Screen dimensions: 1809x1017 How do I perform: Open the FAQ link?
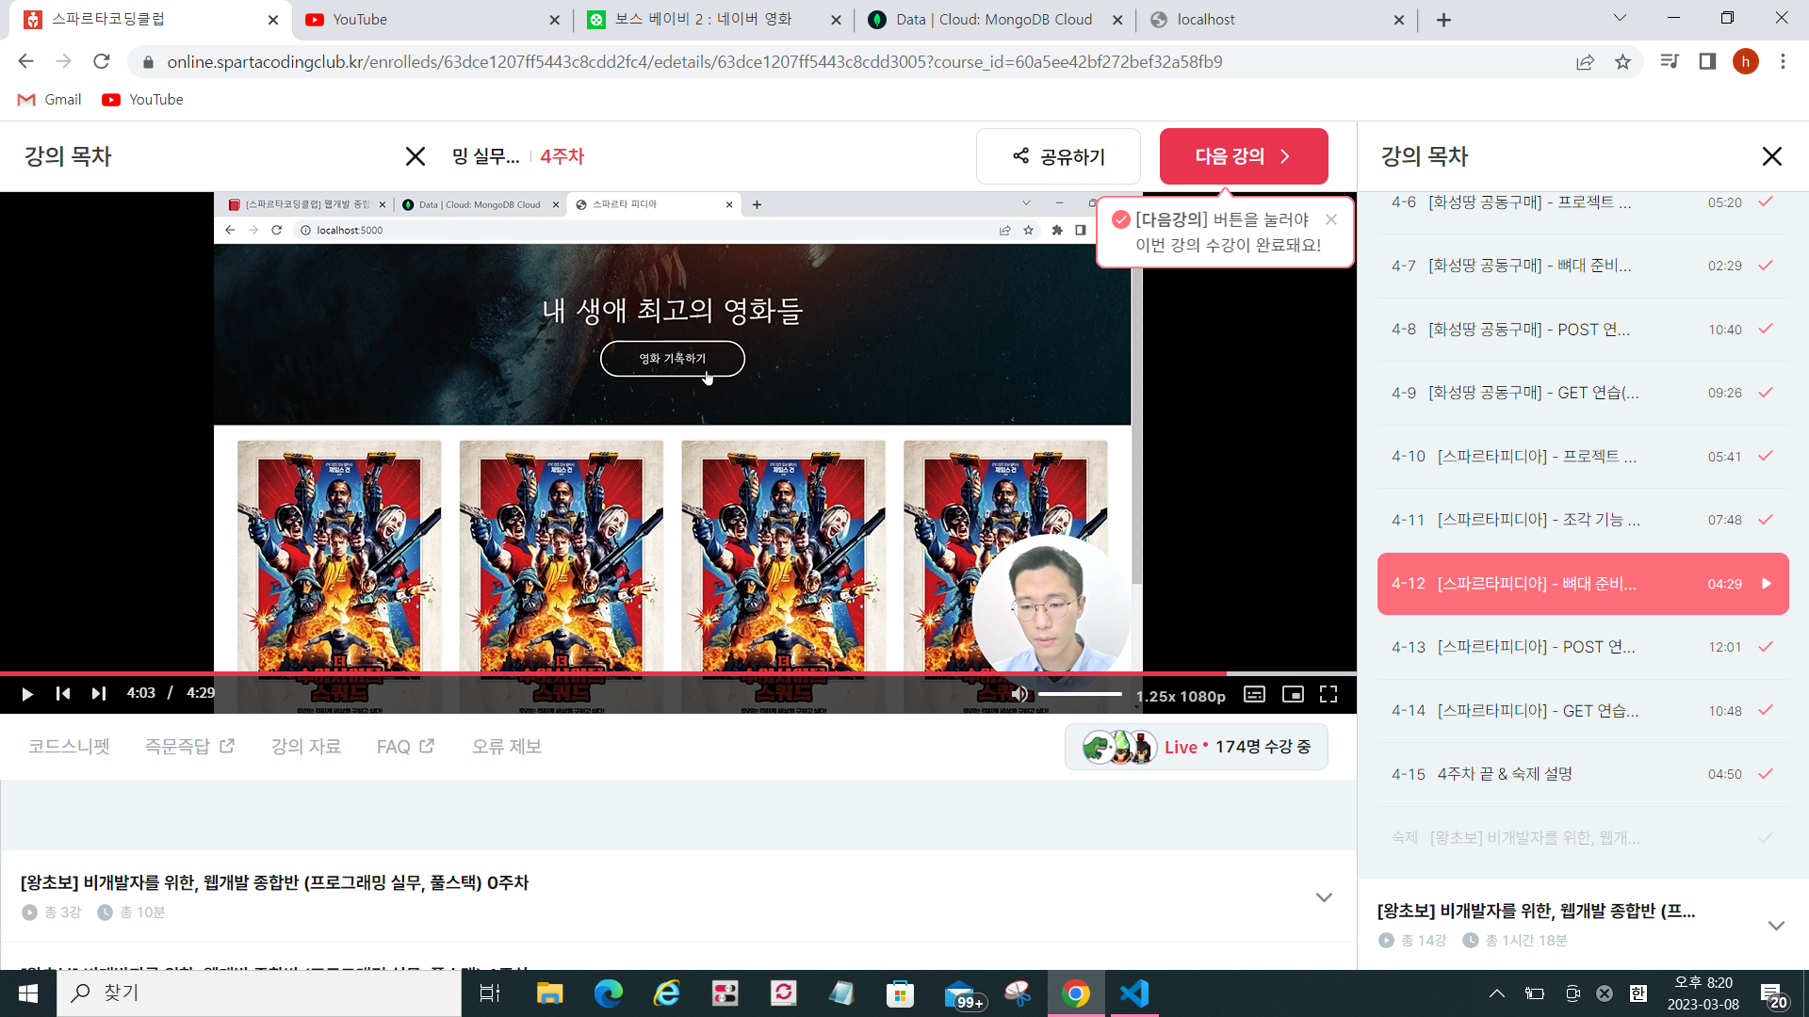[405, 747]
